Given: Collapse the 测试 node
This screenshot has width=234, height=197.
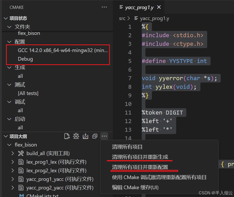Looking at the screenshot, I should pos(9,85).
